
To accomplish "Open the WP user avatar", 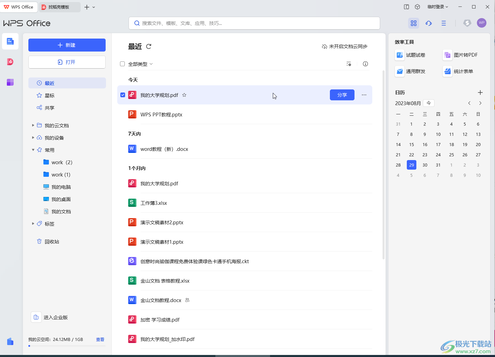I will pyautogui.click(x=482, y=23).
